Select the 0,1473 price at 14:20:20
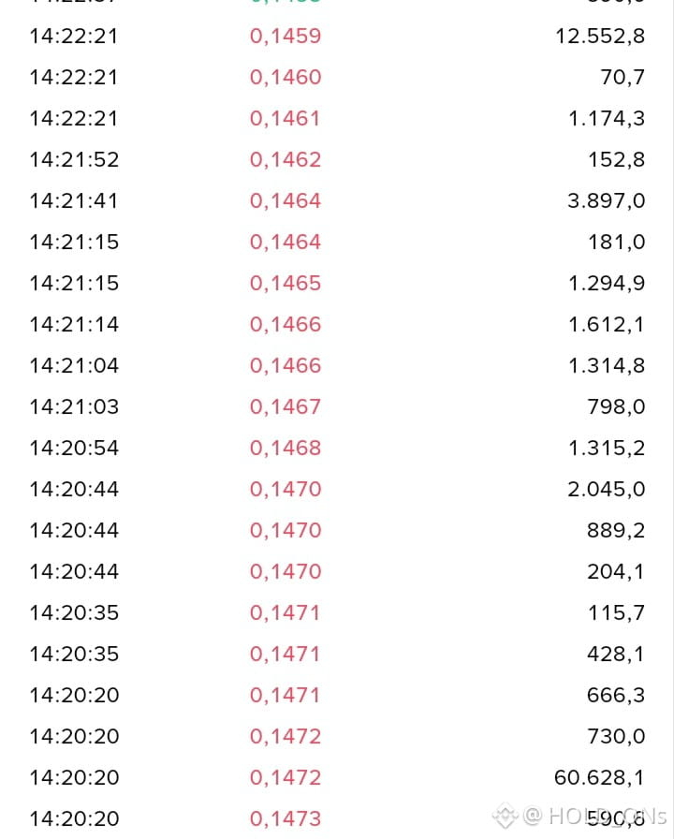 (286, 819)
